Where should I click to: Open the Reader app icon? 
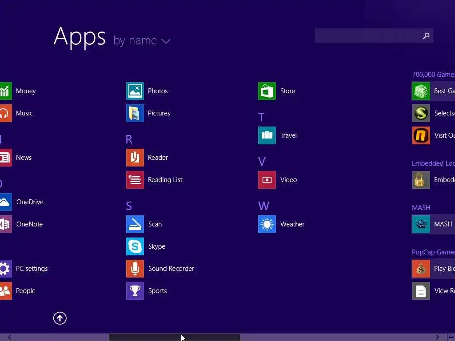tap(135, 158)
